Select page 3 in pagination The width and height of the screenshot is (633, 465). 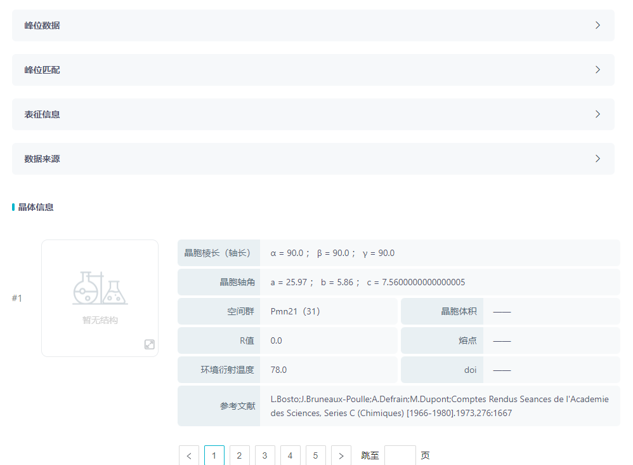coord(265,455)
